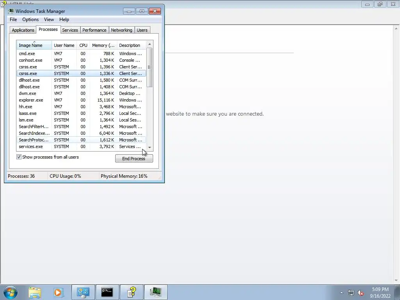Screen dimensions: 400x300
Task: Select the Processes tab
Action: tap(48, 29)
